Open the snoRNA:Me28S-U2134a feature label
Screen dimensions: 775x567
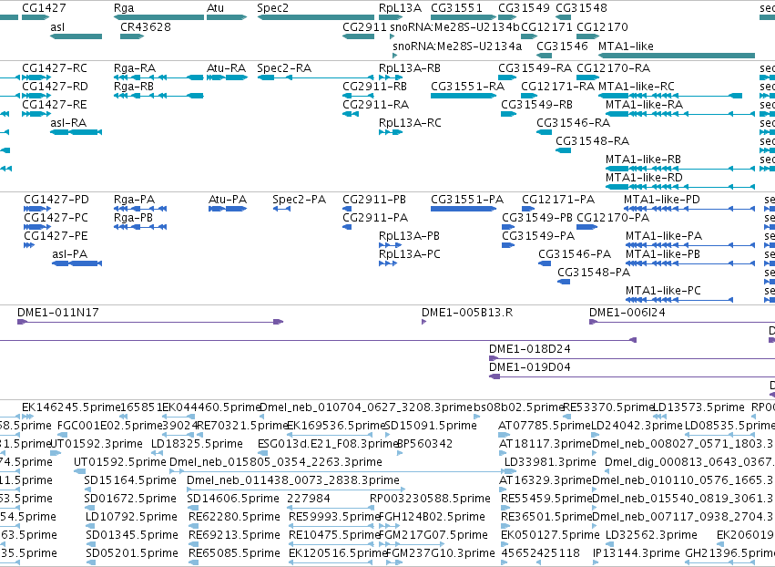457,46
